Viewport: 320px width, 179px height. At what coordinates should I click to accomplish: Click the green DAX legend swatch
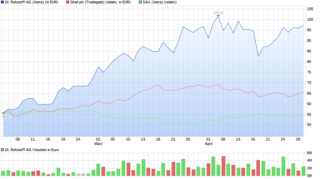tap(140, 2)
